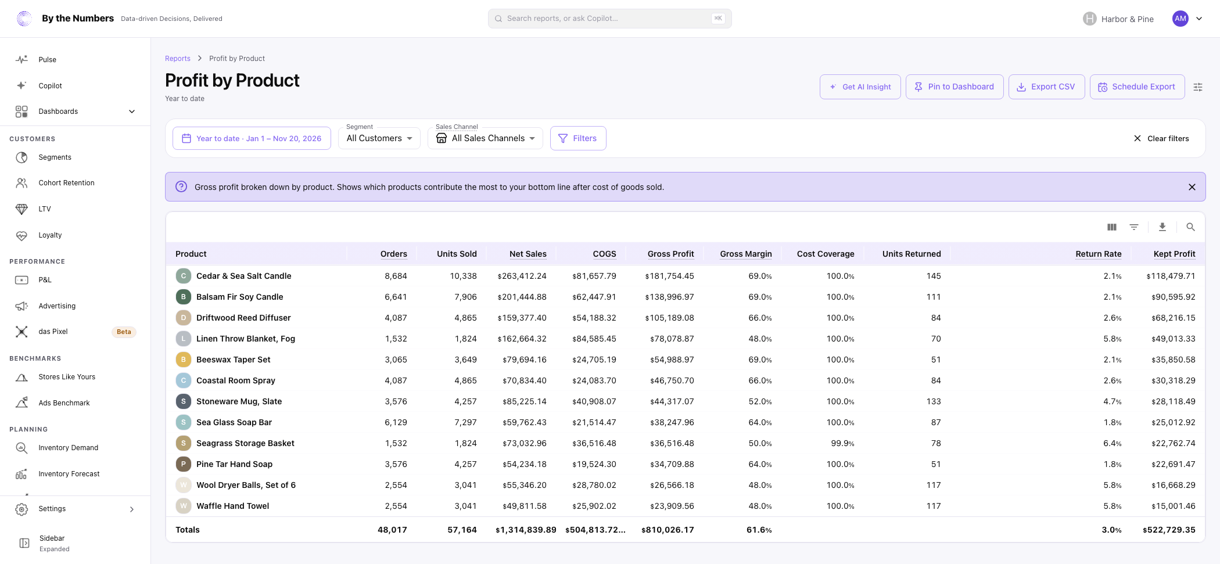Click the info question mark icon in banner
Image resolution: width=1220 pixels, height=564 pixels.
point(181,186)
